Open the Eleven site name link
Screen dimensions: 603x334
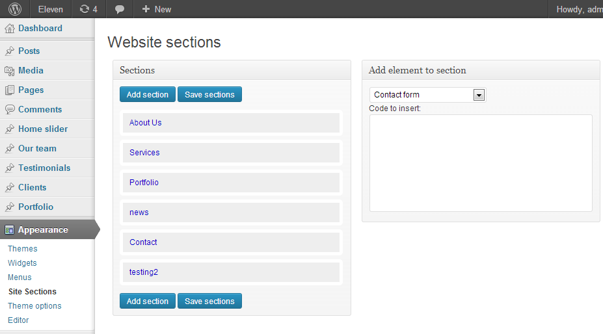[x=50, y=9]
